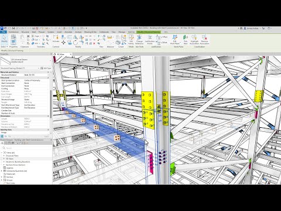
Task: Select the Rotate tool
Action: pos(76,42)
